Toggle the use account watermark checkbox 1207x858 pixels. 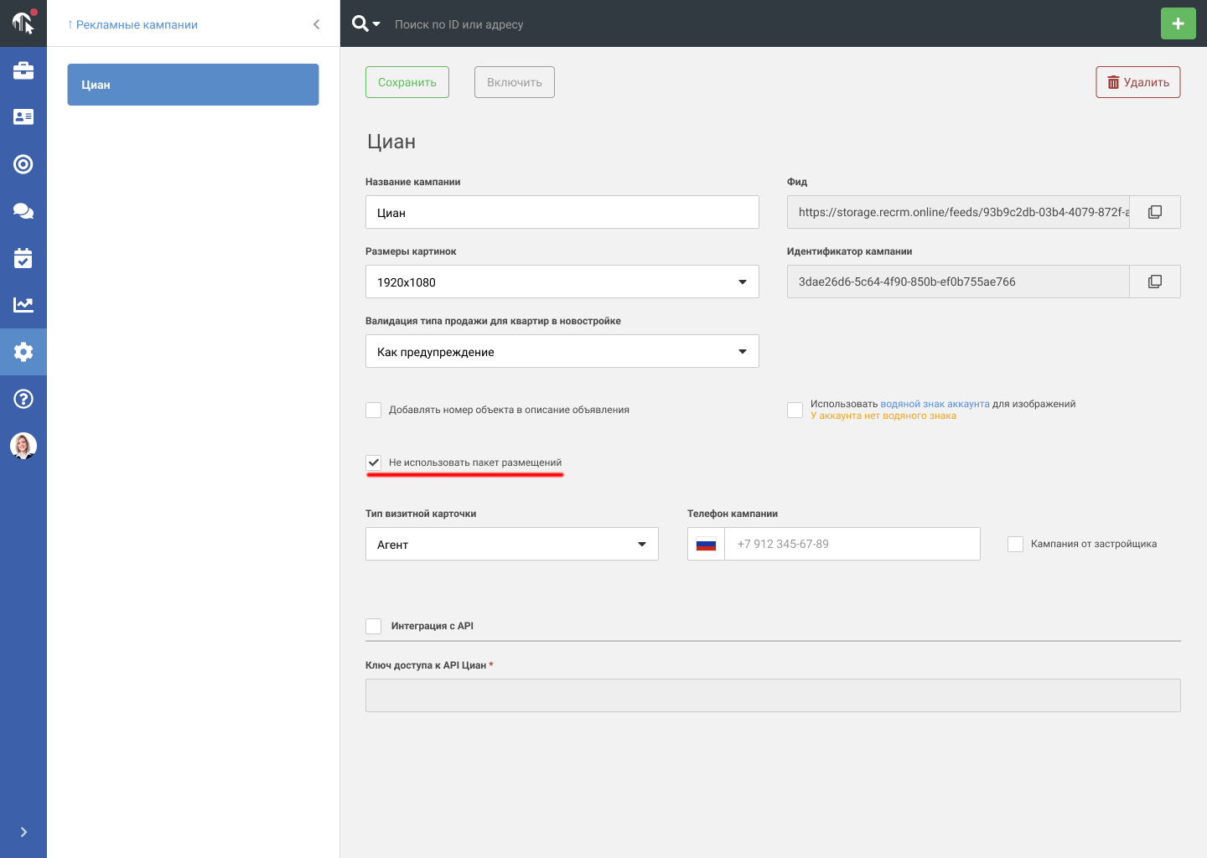coord(795,410)
